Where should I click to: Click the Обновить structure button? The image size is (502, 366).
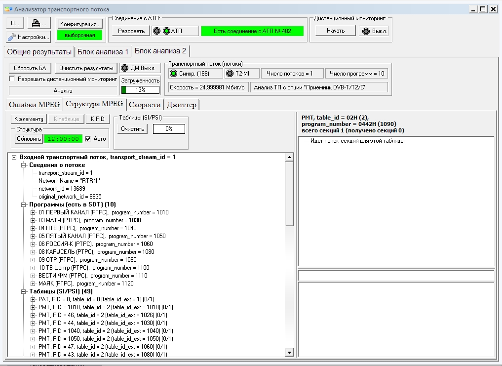(x=29, y=139)
